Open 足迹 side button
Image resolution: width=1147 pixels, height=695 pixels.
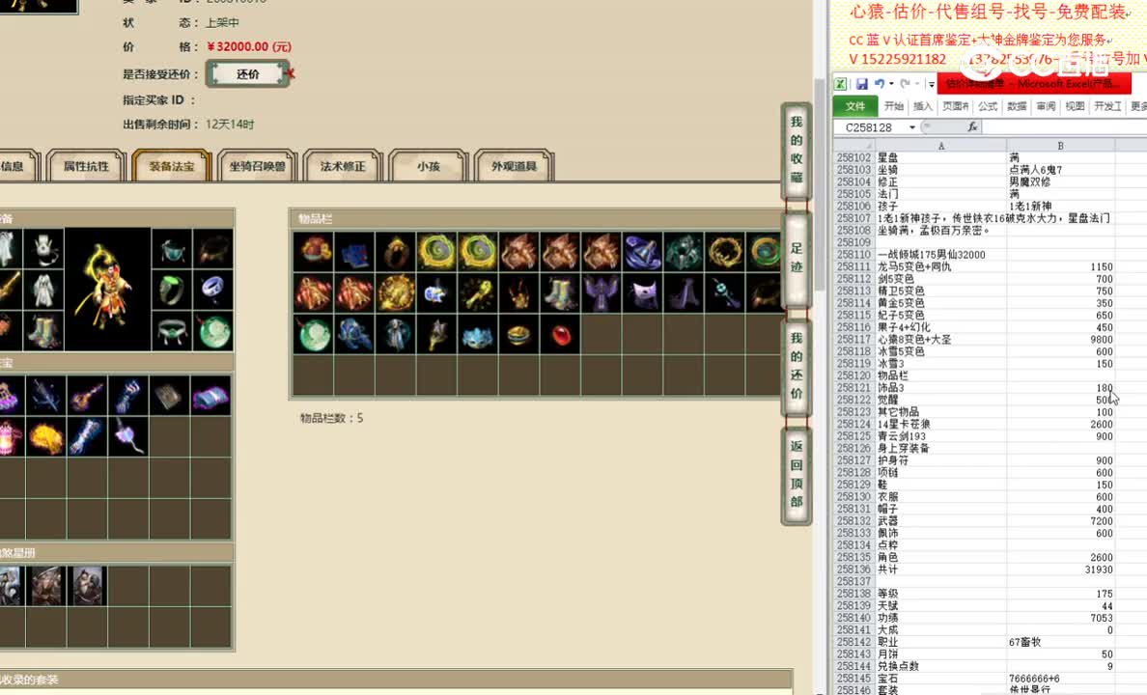[x=797, y=258]
